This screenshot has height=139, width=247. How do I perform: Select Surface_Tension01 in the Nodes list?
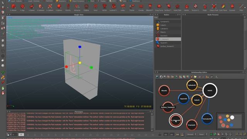click(x=168, y=46)
